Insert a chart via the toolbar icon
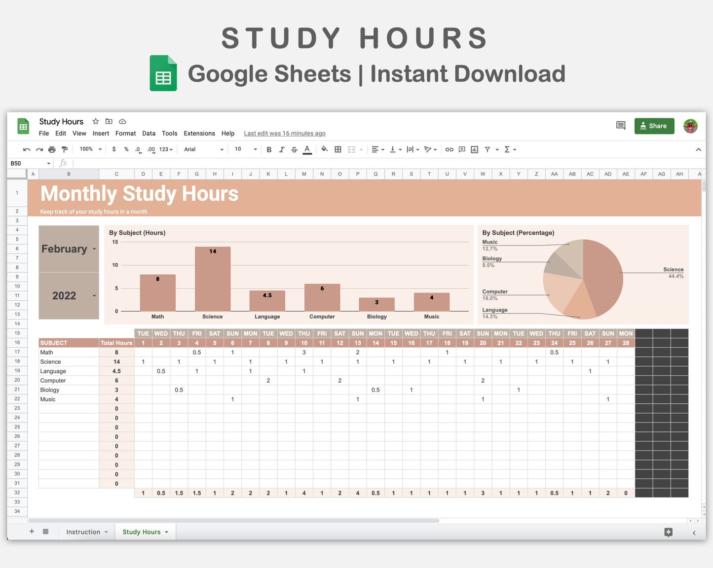Image resolution: width=713 pixels, height=568 pixels. [474, 149]
